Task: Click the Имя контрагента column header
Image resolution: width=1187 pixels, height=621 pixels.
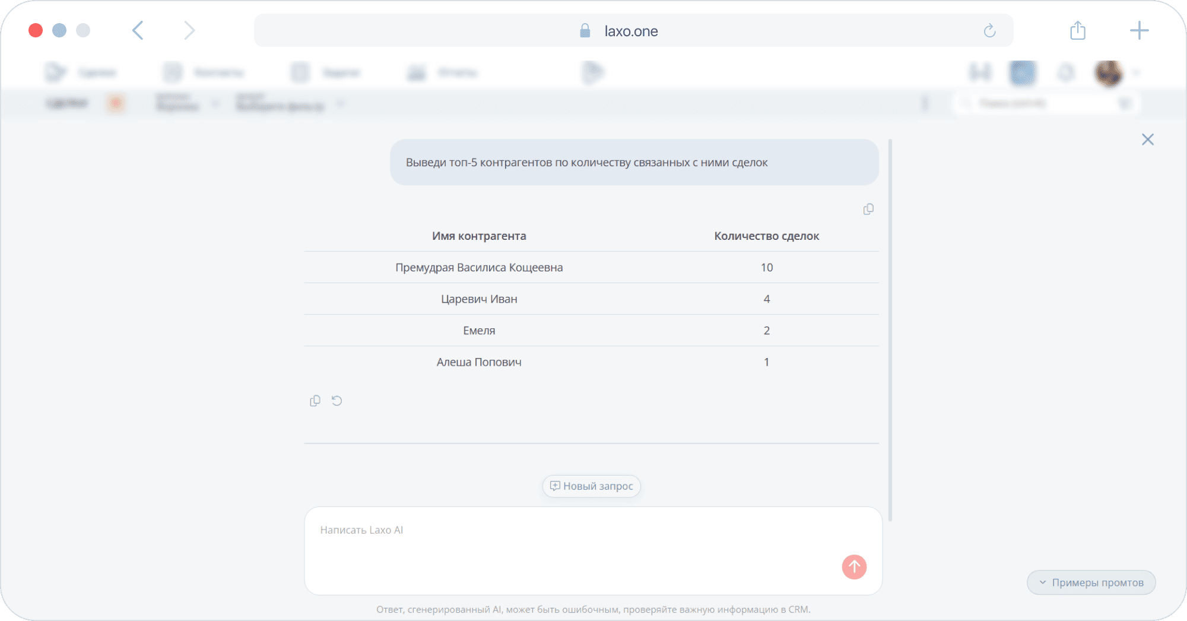Action: click(479, 236)
